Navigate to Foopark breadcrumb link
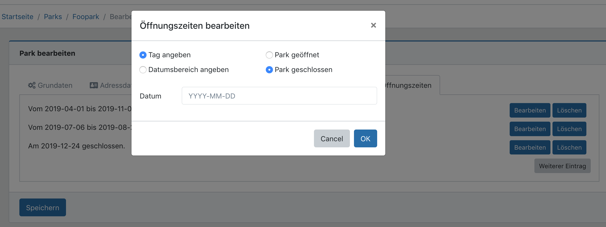606x227 pixels. (86, 17)
